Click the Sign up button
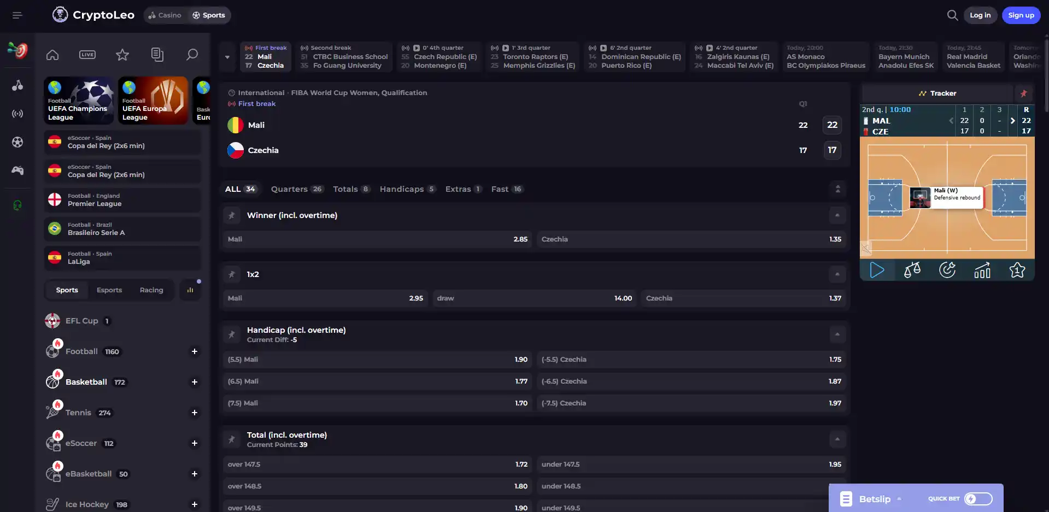This screenshot has height=512, width=1049. 1021,15
